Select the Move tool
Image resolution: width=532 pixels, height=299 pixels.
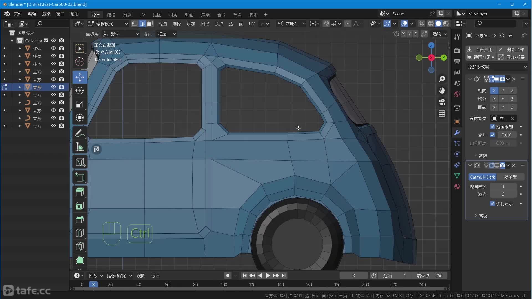tap(80, 77)
